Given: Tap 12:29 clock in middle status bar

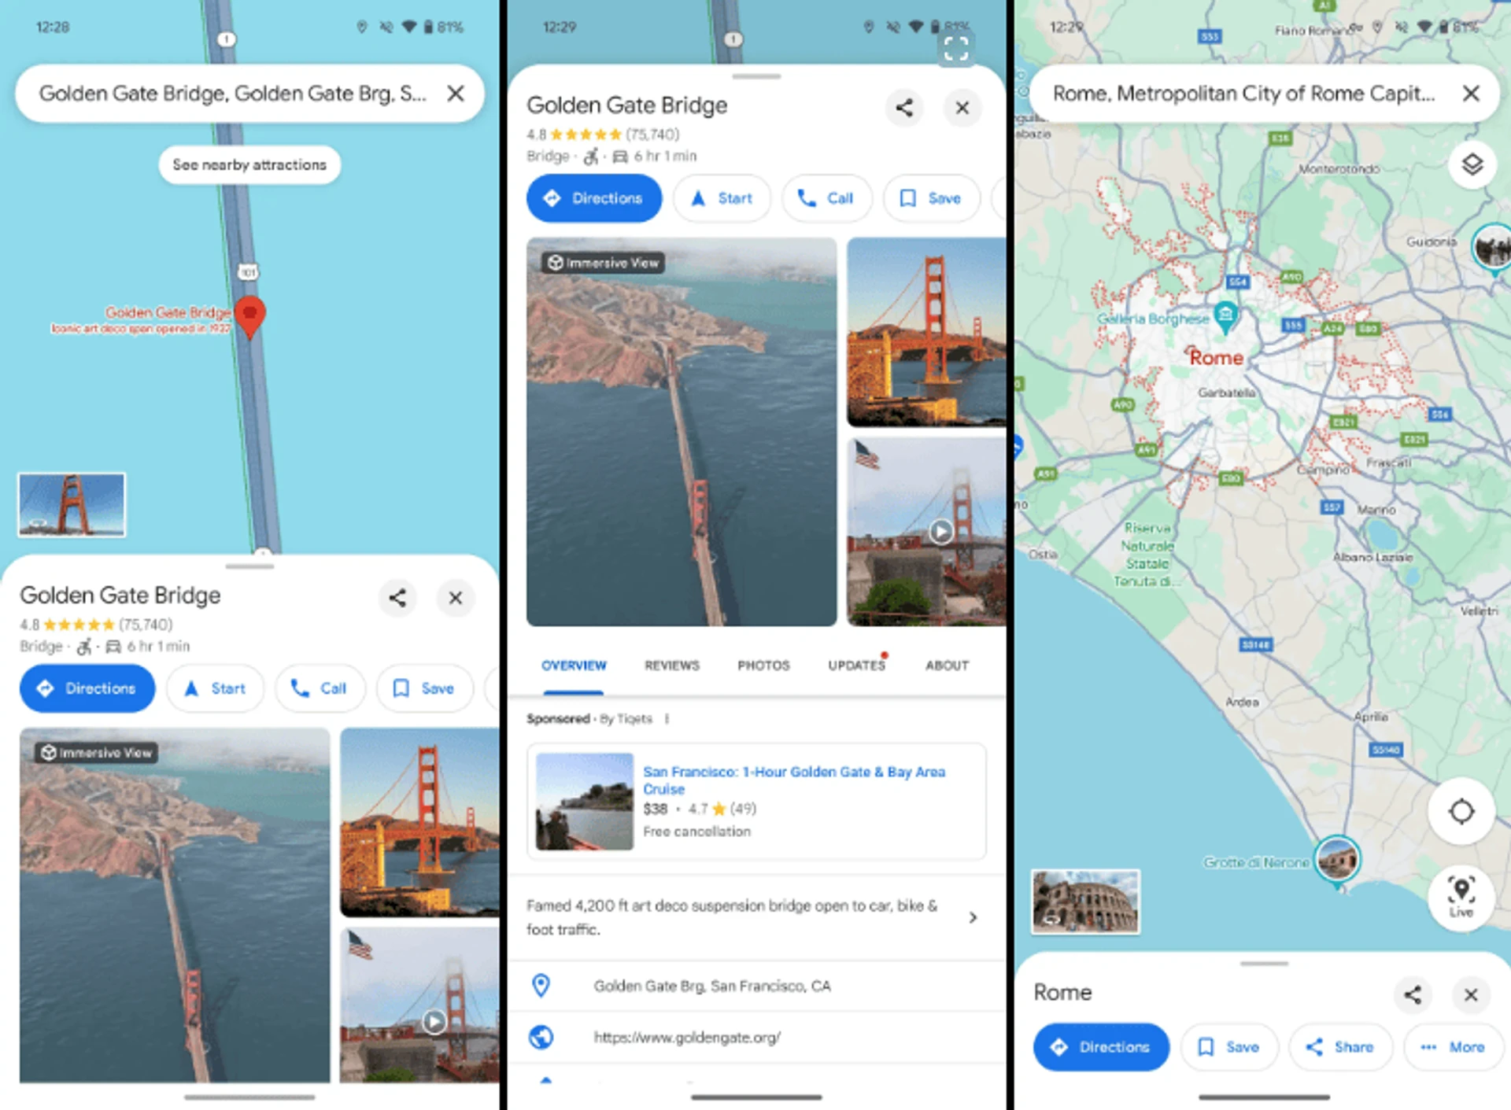Looking at the screenshot, I should (x=560, y=27).
